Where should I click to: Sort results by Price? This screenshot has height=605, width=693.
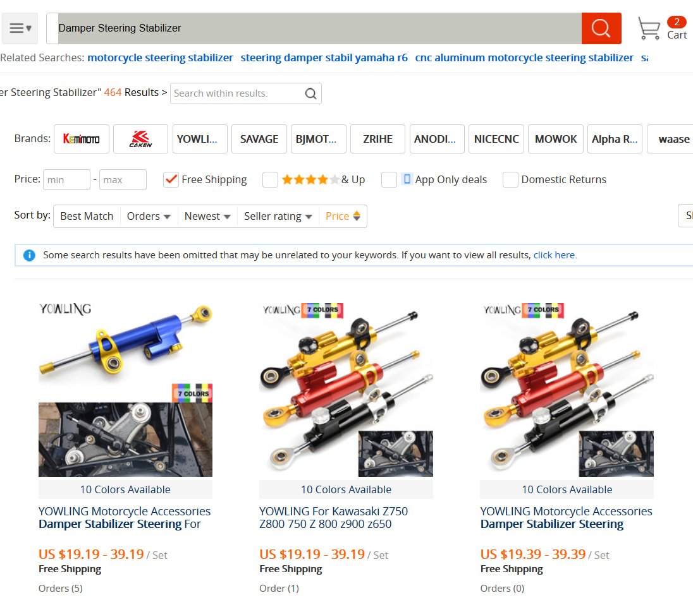click(x=343, y=216)
